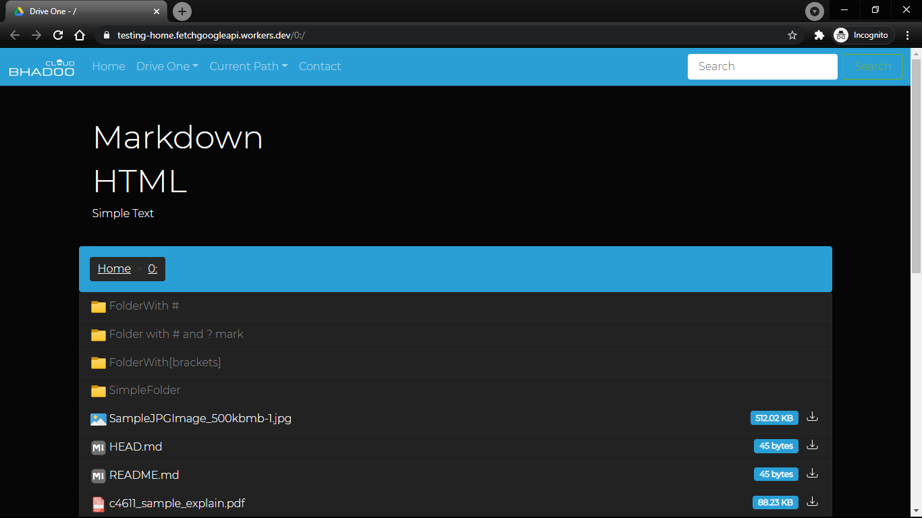922x518 pixels.
Task: Click the green Search button
Action: tap(873, 66)
